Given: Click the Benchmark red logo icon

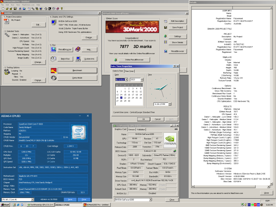Looking at the screenshot, I should tap(53, 71).
